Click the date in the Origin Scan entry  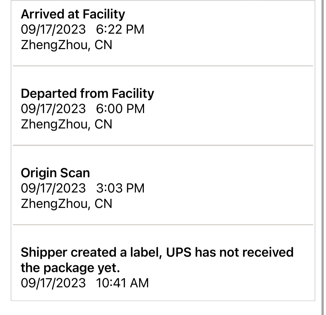tap(53, 188)
